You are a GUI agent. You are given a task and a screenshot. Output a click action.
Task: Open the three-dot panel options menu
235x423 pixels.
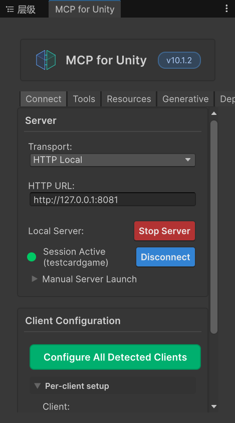tap(226, 9)
